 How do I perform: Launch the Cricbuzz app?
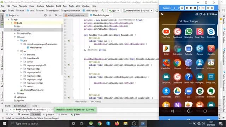click(211, 63)
